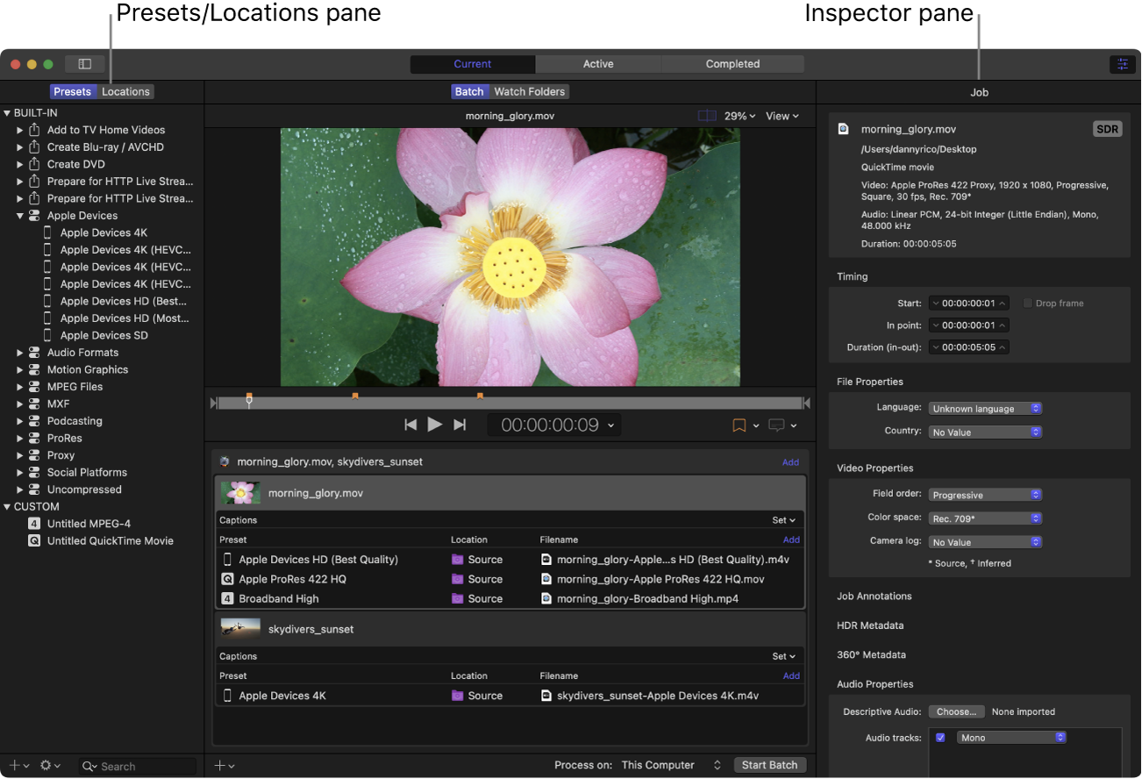The image size is (1142, 779).
Task: Click the orange marker bookmark icon
Action: (739, 425)
